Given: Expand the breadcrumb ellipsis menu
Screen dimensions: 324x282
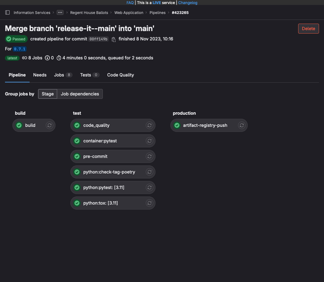Looking at the screenshot, I should 60,13.
